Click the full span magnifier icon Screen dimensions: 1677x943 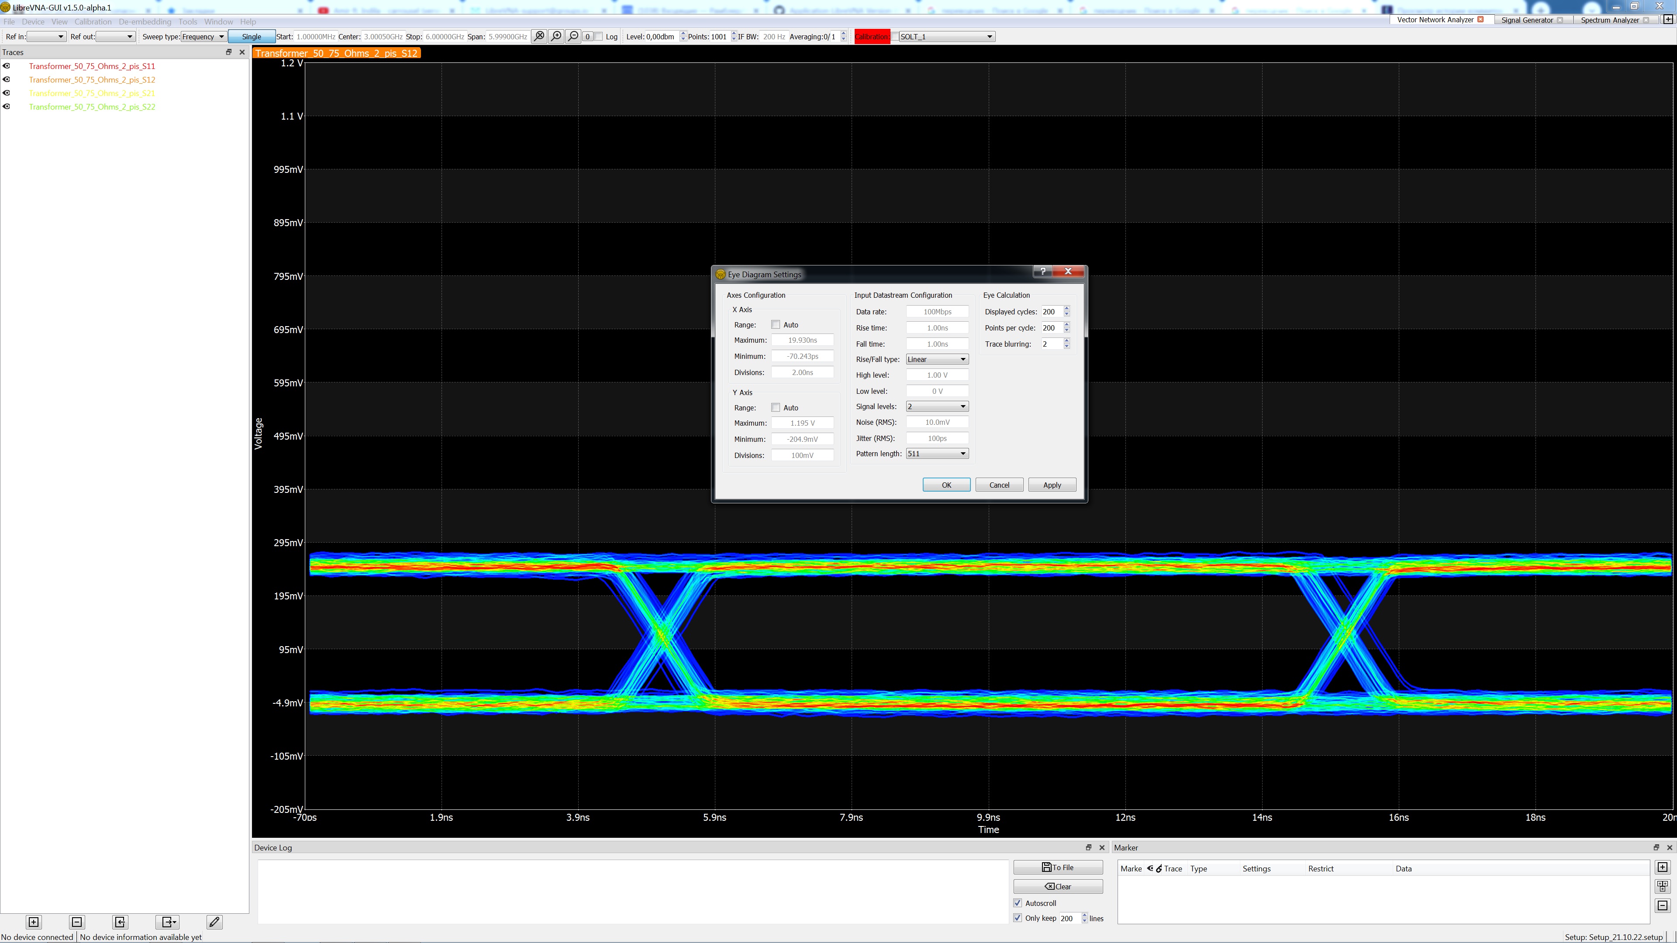pyautogui.click(x=539, y=36)
